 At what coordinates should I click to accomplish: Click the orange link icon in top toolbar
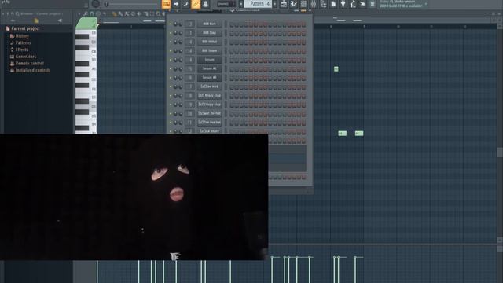pos(196,4)
